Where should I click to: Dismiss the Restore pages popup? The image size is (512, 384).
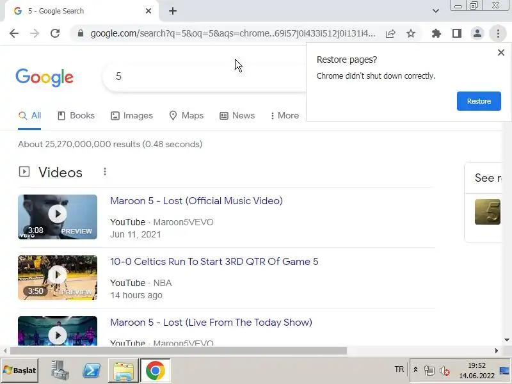tap(501, 52)
